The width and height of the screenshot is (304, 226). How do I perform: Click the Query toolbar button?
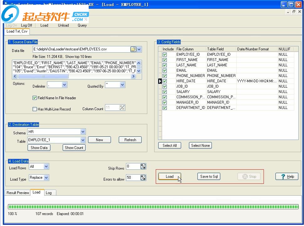(82, 25)
